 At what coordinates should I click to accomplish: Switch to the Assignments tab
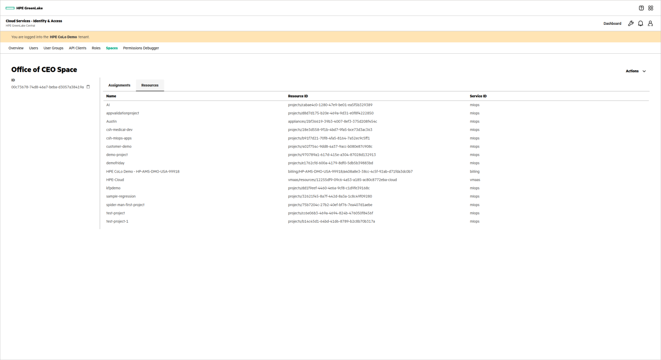click(x=119, y=85)
